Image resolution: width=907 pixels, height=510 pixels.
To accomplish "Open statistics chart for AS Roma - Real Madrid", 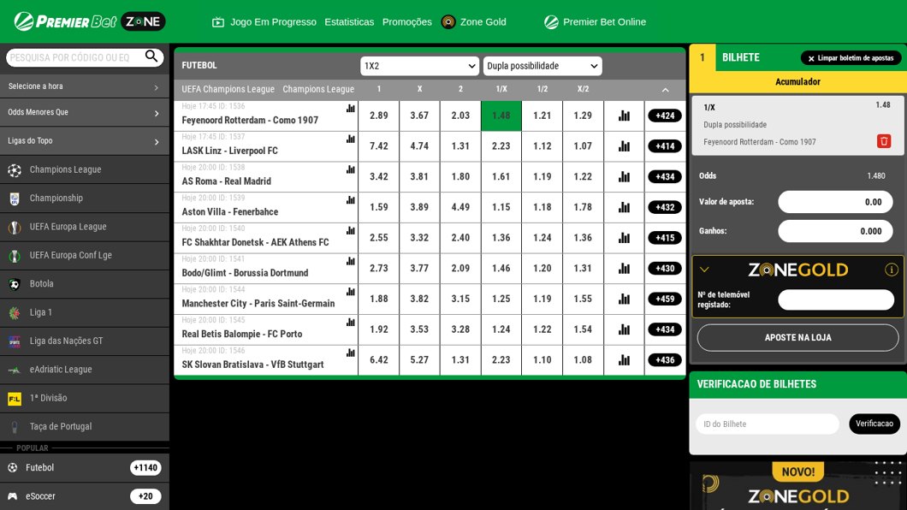I will click(624, 177).
